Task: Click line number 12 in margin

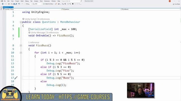Action: pos(12,60)
